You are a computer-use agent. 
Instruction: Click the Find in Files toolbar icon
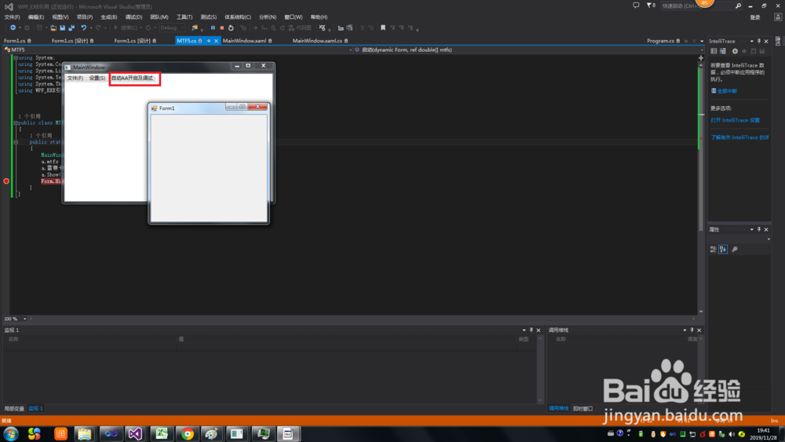[x=195, y=28]
